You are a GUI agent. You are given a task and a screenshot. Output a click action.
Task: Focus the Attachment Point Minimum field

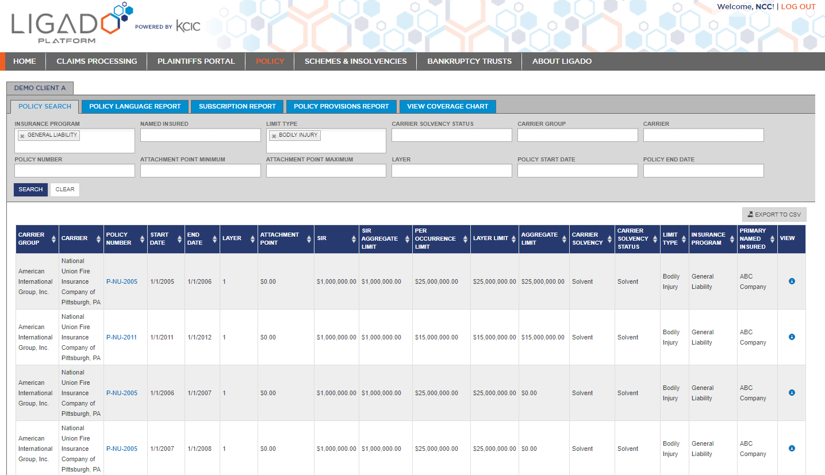pos(201,171)
